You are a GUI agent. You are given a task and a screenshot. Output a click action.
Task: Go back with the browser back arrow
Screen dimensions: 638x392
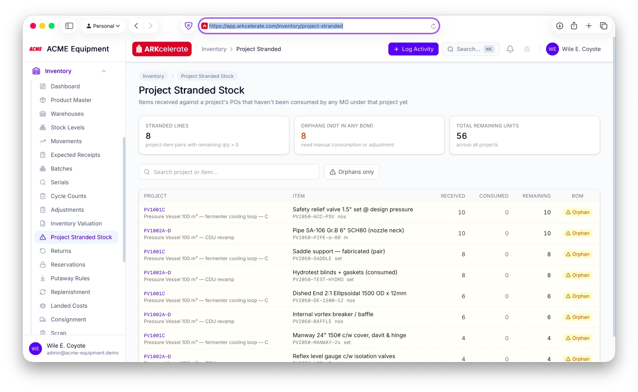pos(136,26)
